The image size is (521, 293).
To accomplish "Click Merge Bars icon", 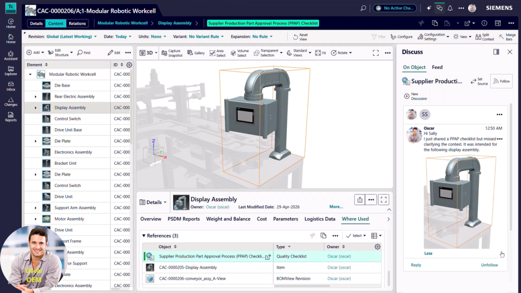I will tap(507, 37).
